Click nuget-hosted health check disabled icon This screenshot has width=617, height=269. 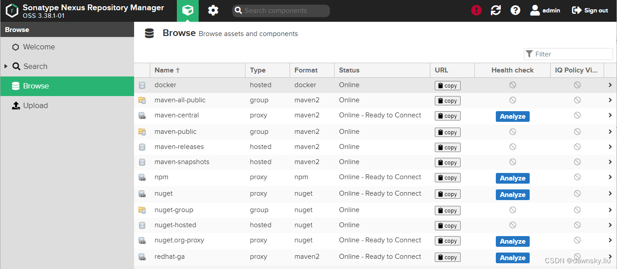click(513, 225)
